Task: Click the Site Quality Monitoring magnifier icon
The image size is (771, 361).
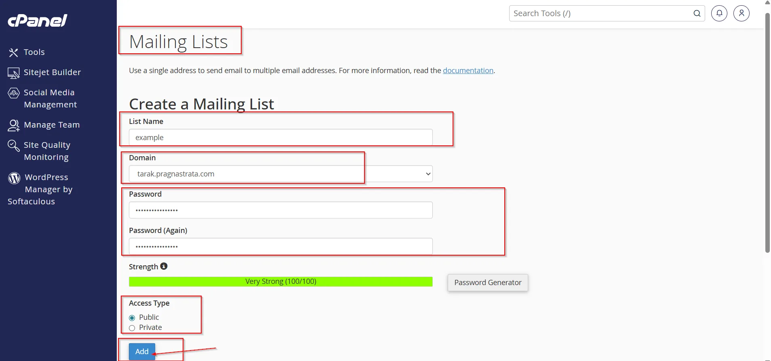Action: [x=13, y=145]
